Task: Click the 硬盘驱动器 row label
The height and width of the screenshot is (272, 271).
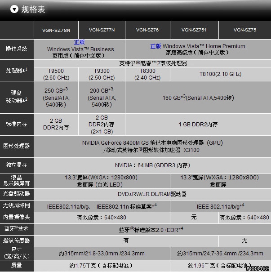Action: click(17, 97)
